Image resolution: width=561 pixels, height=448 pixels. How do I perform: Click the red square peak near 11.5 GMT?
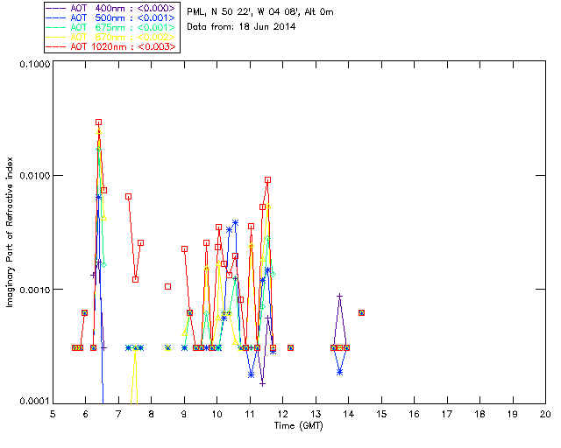point(267,179)
